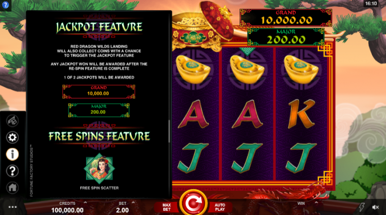This screenshot has height=215, width=386.
Task: Click the paytable panel scrollbar
Action: click(169, 132)
